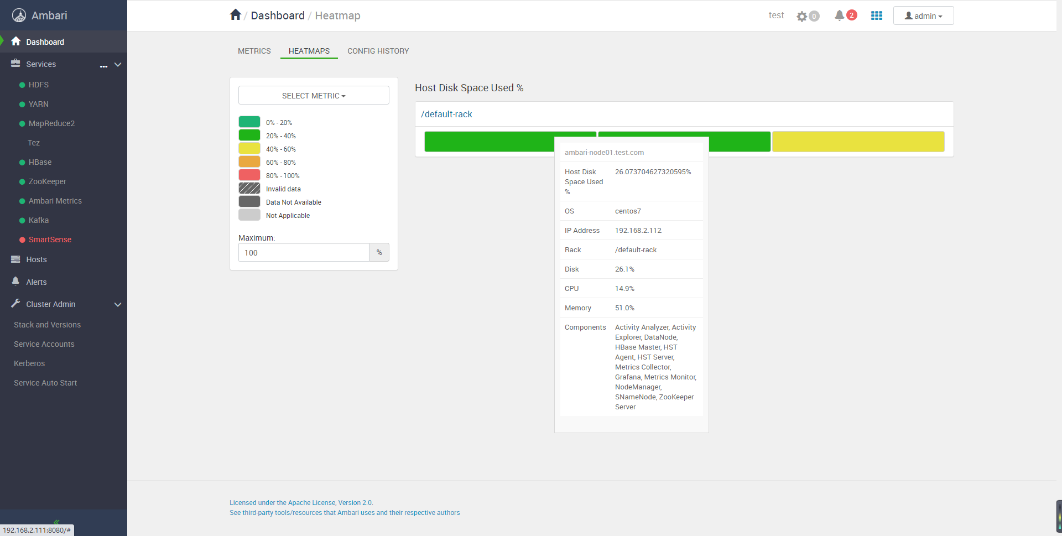Viewport: 1062px width, 536px height.
Task: Open the HDFS service
Action: [x=39, y=85]
